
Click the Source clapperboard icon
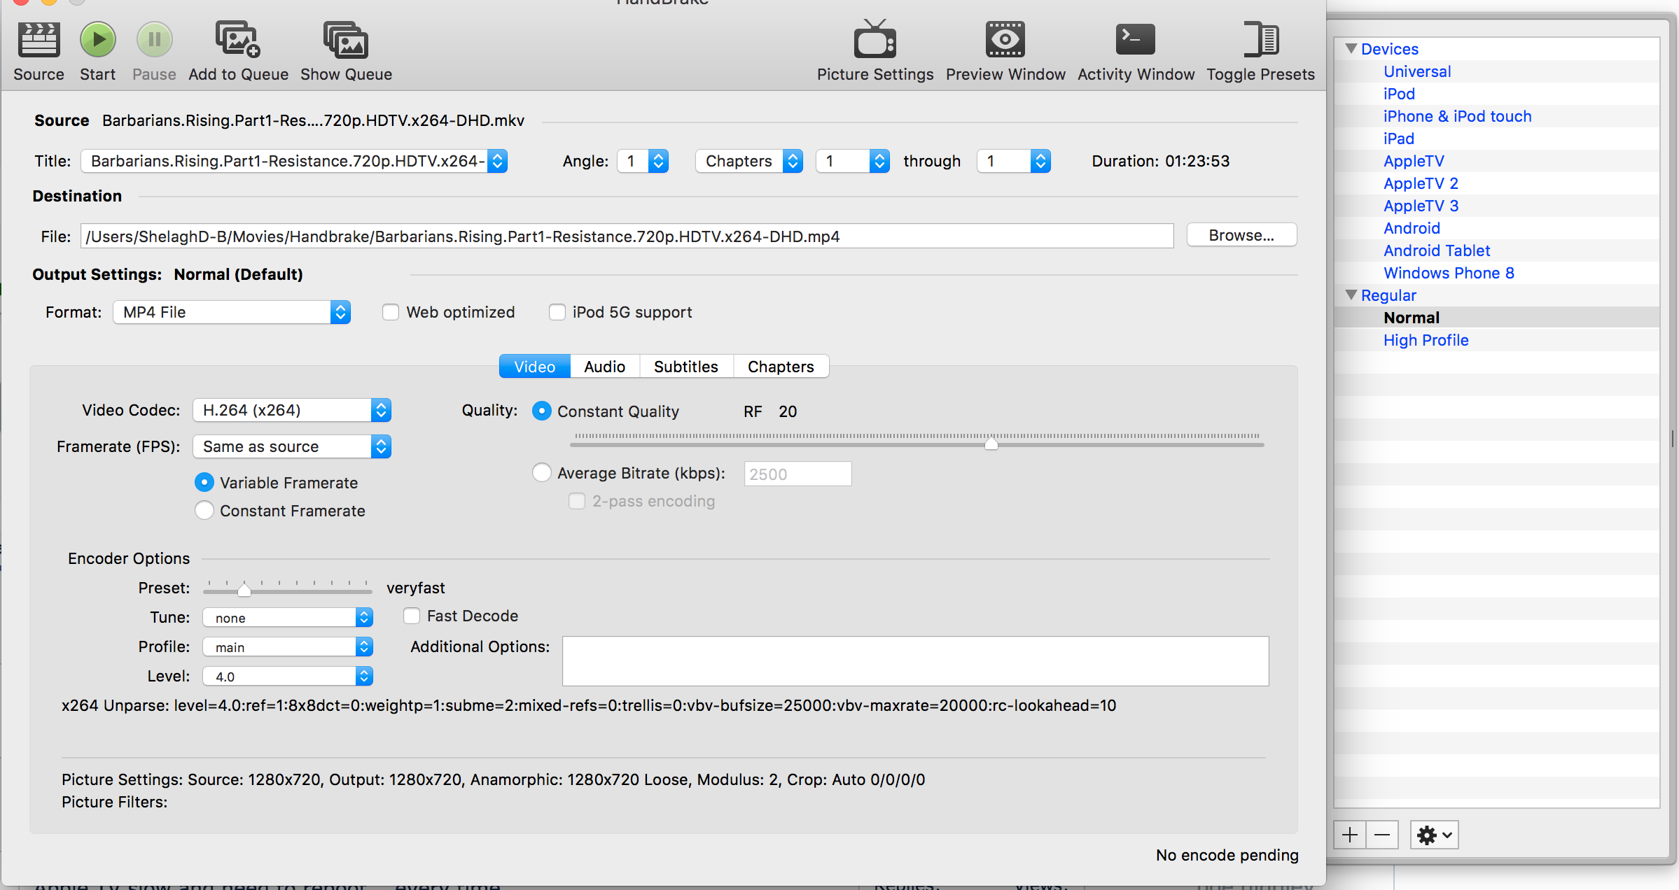click(x=39, y=40)
